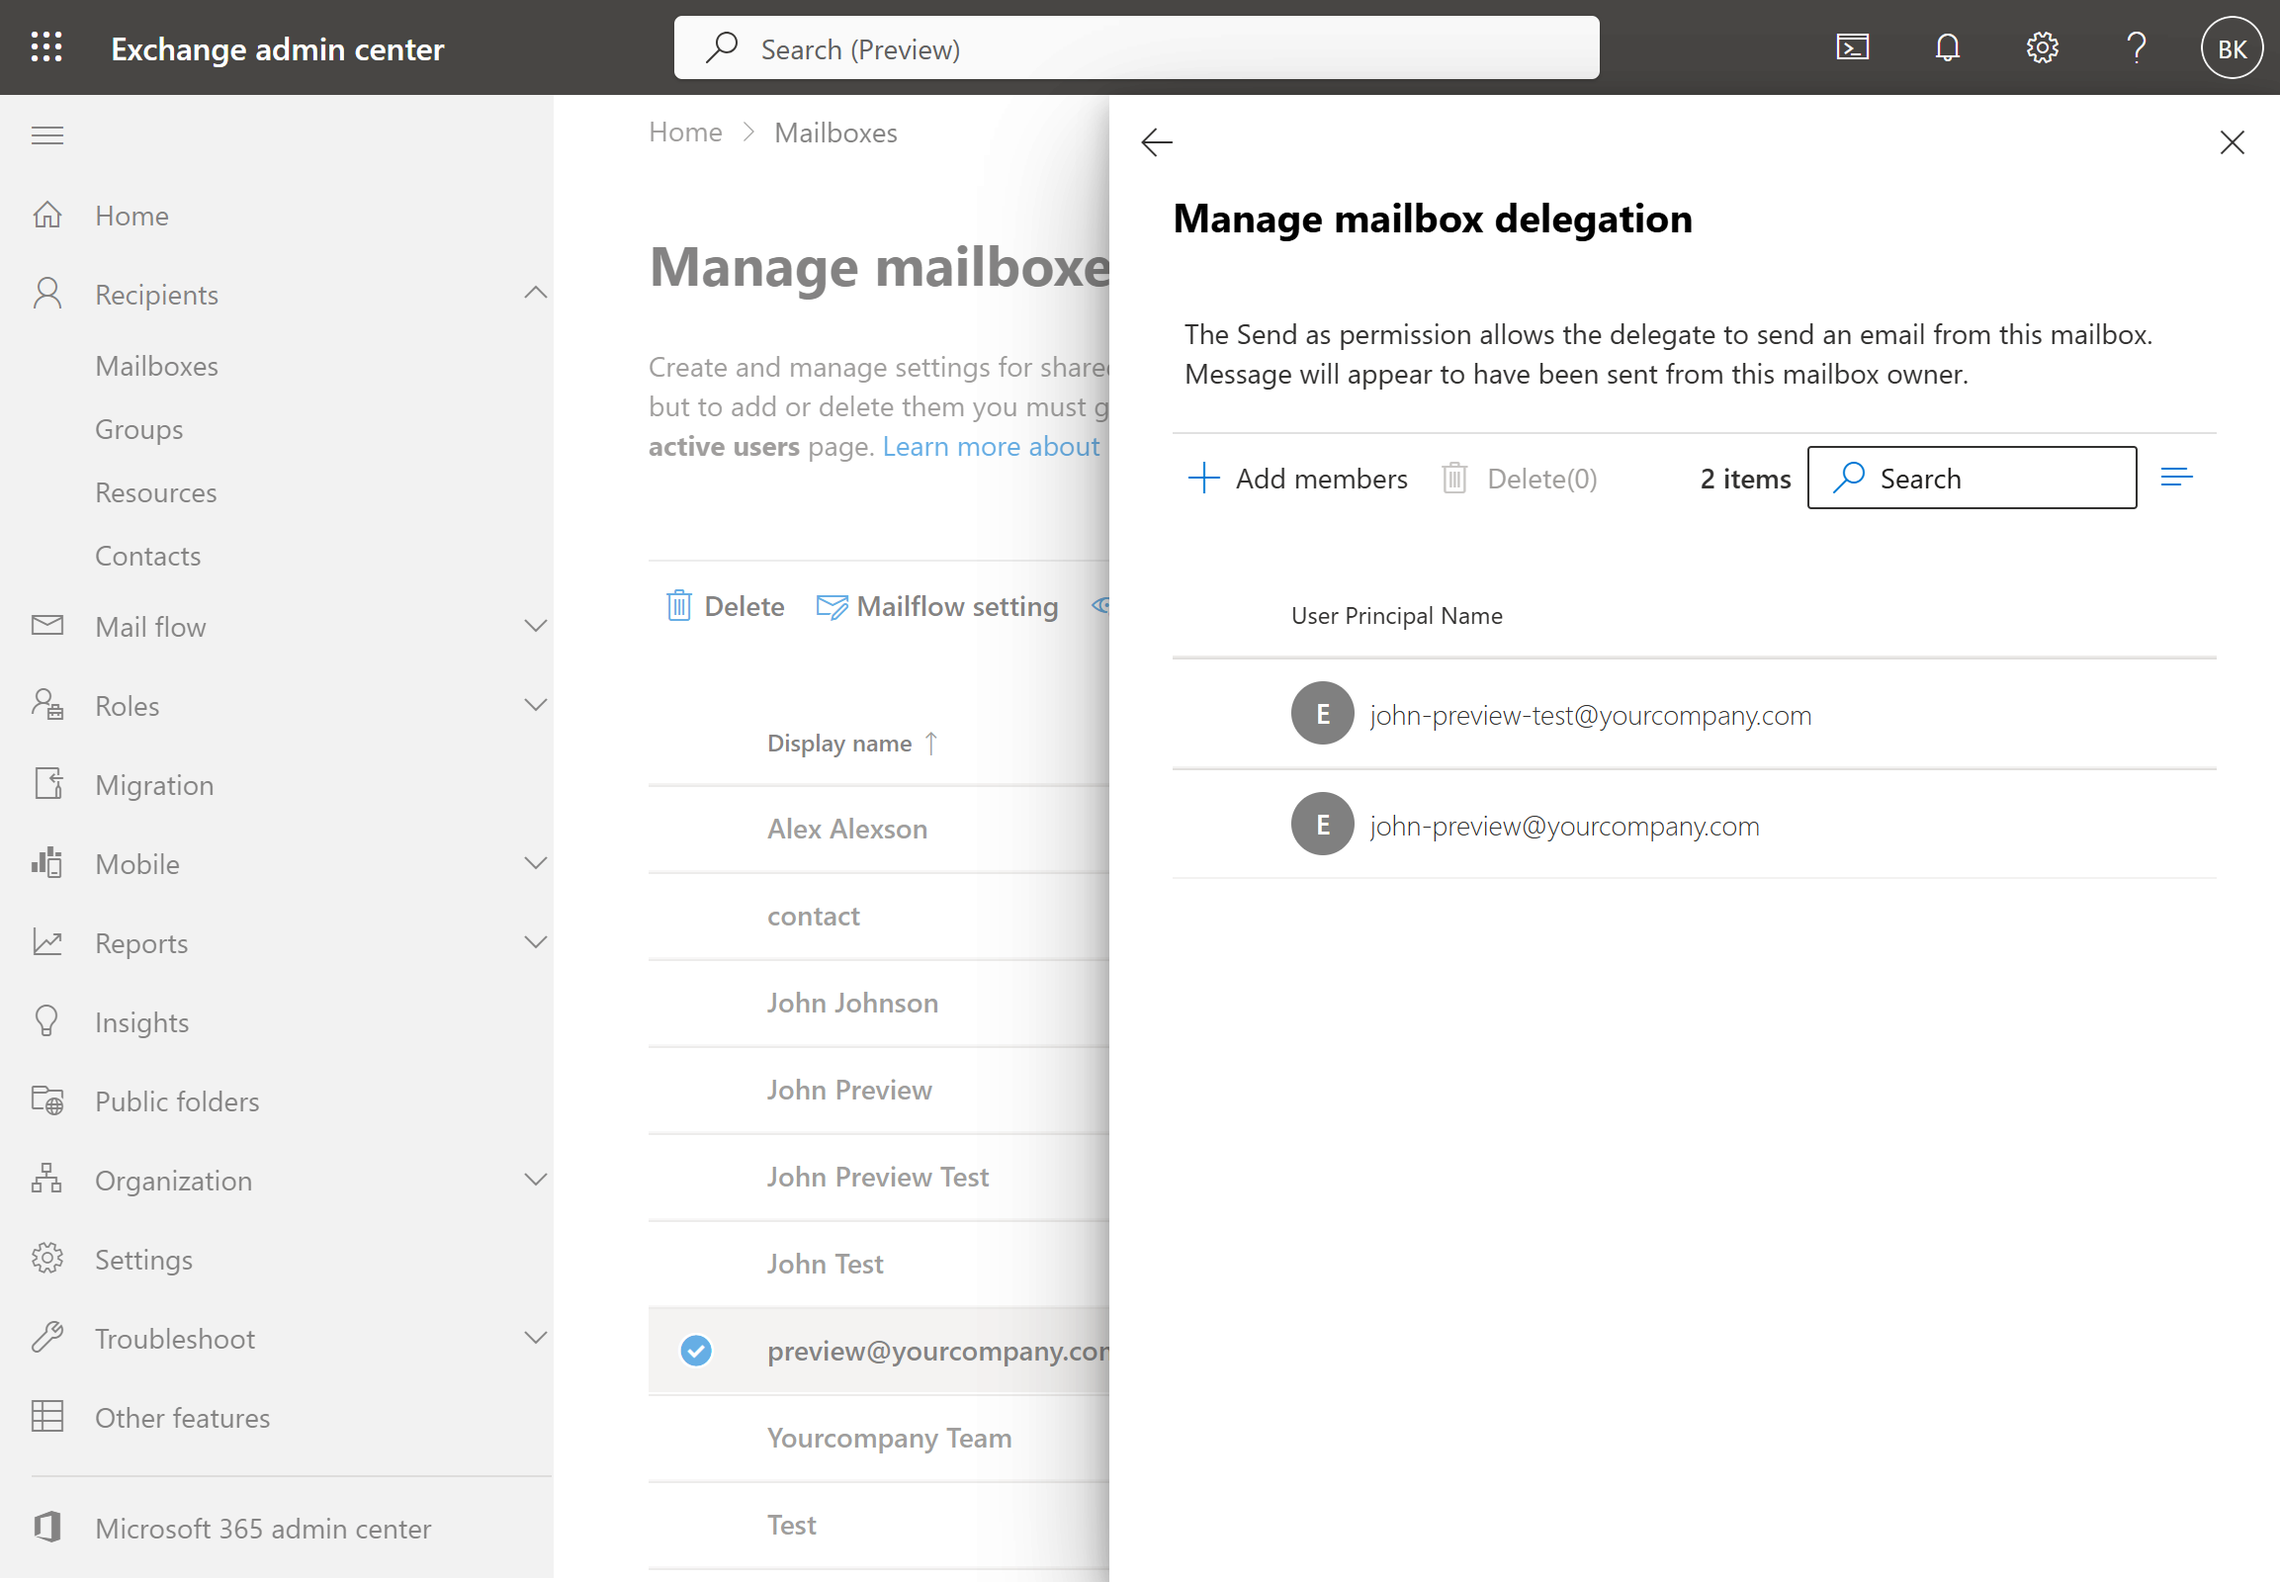
Task: Click the Microsoft 365 Office logo icon
Action: pyautogui.click(x=47, y=1527)
